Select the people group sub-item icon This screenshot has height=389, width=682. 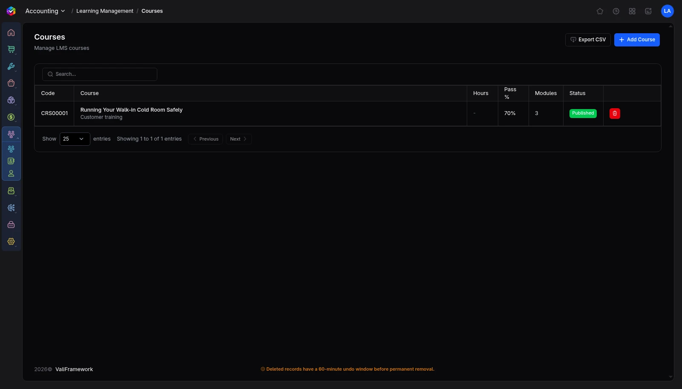point(11,149)
